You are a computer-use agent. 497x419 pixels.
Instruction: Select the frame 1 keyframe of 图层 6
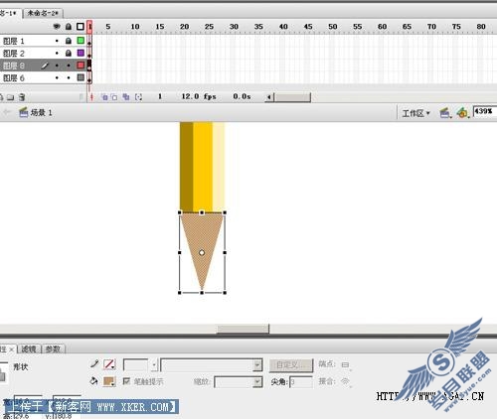pos(89,78)
